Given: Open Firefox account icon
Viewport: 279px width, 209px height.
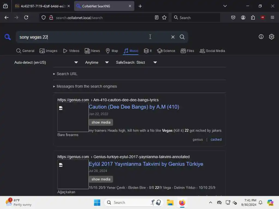Looking at the screenshot, I should 243,17.
